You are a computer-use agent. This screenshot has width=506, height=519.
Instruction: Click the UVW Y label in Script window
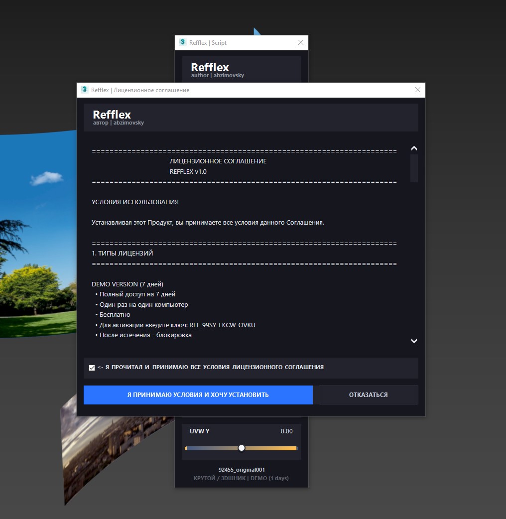tap(200, 431)
